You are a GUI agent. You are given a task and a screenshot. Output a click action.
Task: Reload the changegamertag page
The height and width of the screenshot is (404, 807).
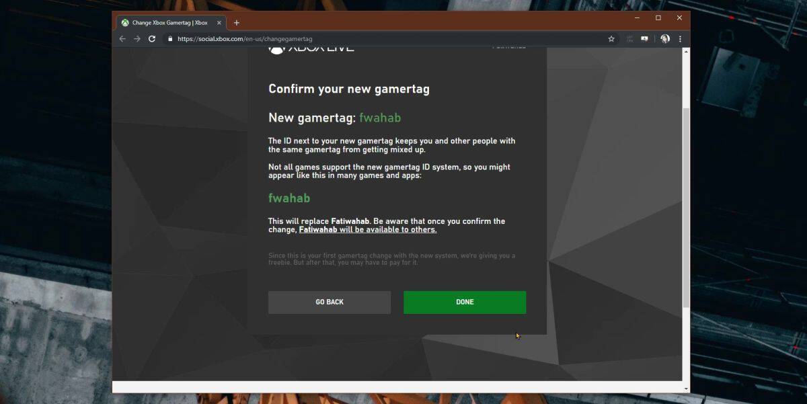153,38
